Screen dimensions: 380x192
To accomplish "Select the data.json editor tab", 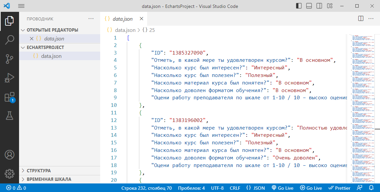I will [122, 19].
